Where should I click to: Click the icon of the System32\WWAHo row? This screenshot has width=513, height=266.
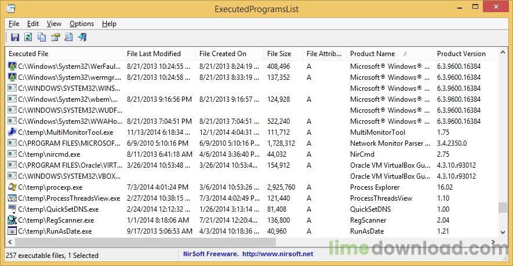(x=12, y=121)
